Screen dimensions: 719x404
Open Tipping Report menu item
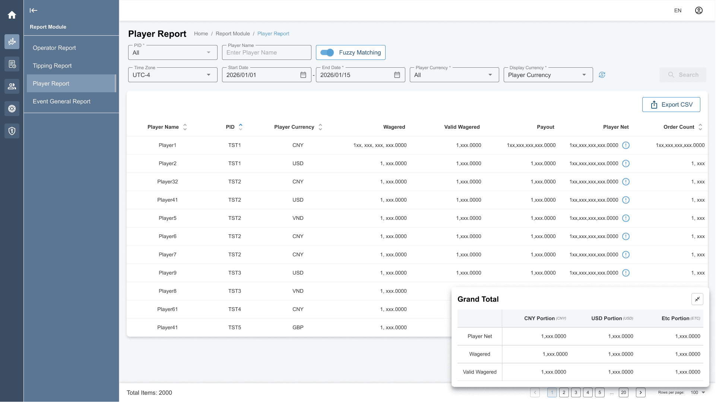pos(72,66)
